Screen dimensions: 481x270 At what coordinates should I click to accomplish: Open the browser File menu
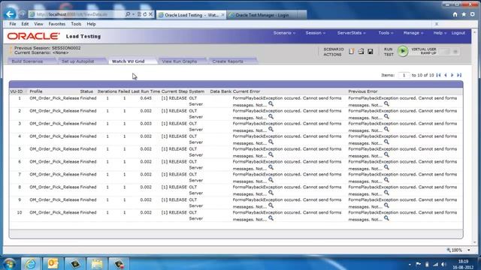click(x=13, y=24)
